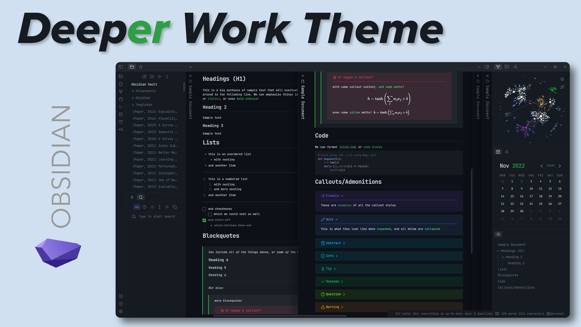Expand the Warning callout
This screenshot has height=327, width=581.
coord(342,307)
